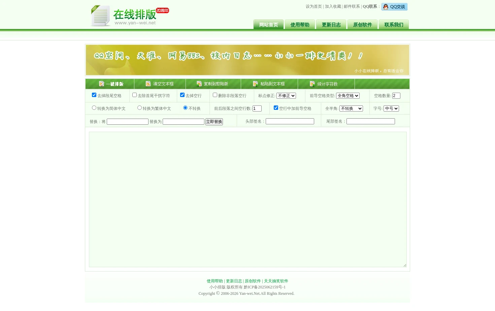Select 转换为繁体中文 radio button
This screenshot has height=311, width=495.
pos(139,108)
